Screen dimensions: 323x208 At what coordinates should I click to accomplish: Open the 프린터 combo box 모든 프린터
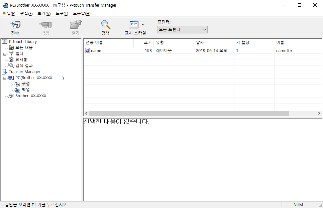click(182, 29)
